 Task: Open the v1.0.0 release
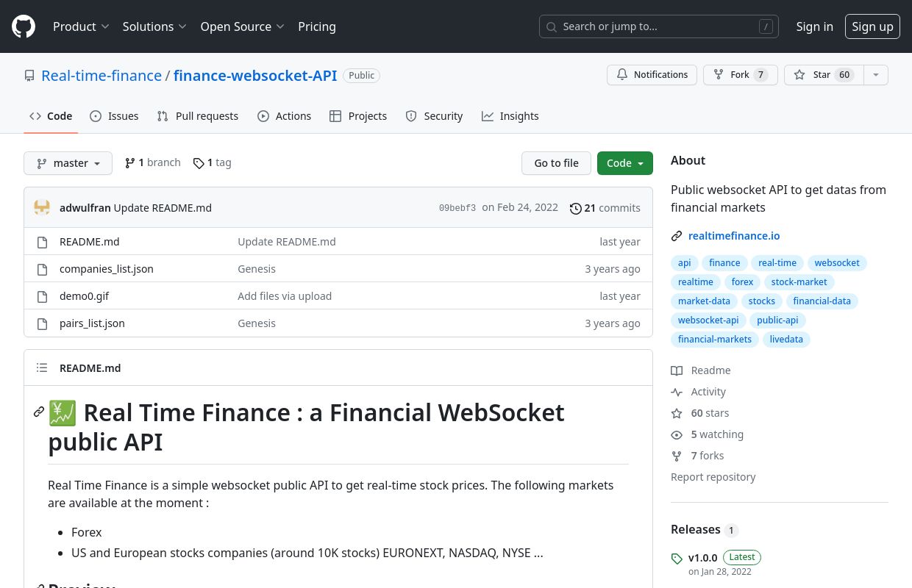coord(703,558)
